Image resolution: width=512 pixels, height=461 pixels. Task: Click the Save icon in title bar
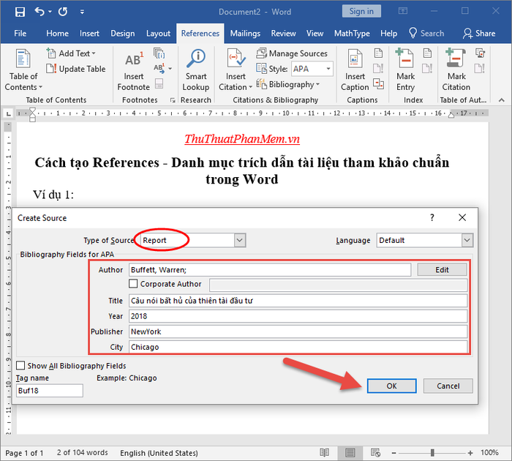click(20, 12)
